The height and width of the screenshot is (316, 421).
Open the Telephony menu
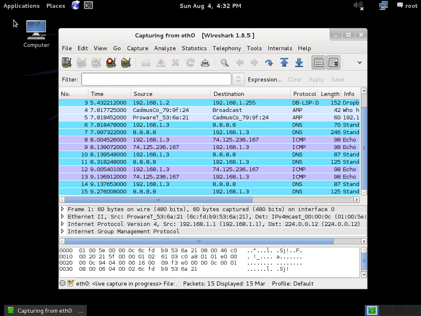227,49
